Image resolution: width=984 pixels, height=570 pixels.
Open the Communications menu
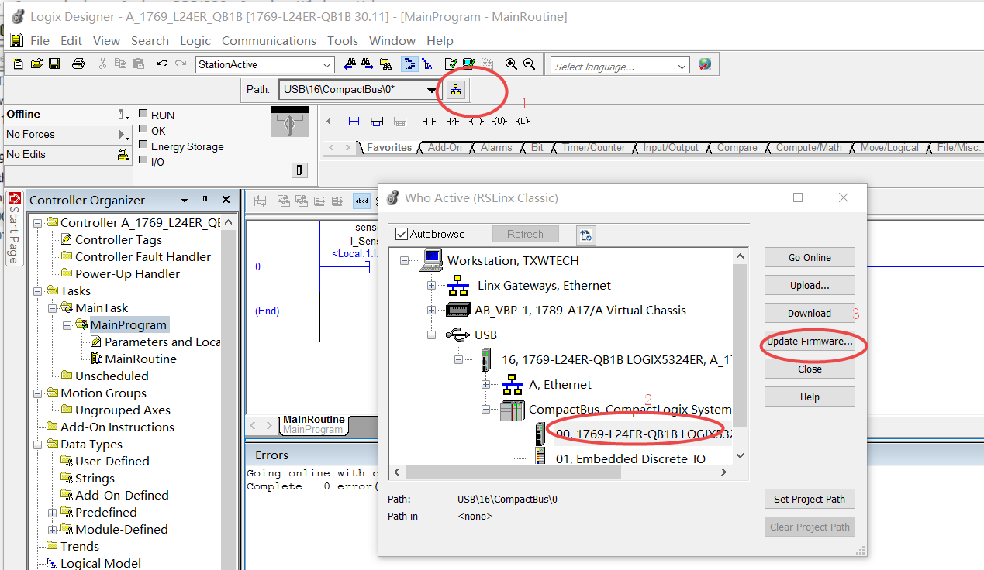coord(268,40)
